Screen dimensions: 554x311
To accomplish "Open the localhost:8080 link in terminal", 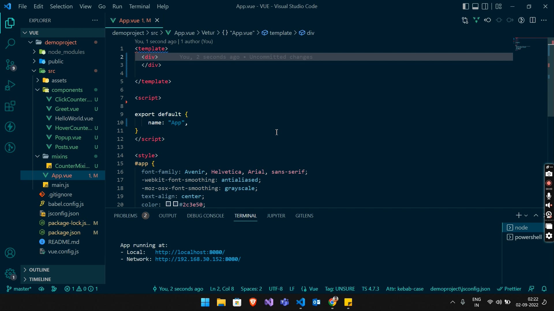I will [190, 252].
